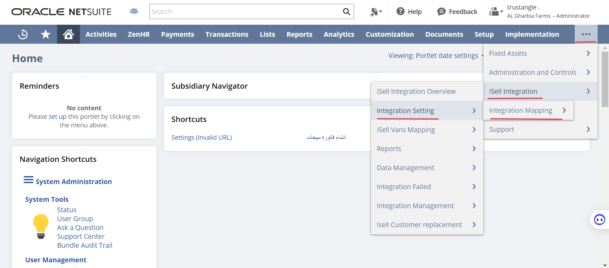Open the three-dots overflow menu
The width and height of the screenshot is (609, 268).
pyautogui.click(x=586, y=34)
